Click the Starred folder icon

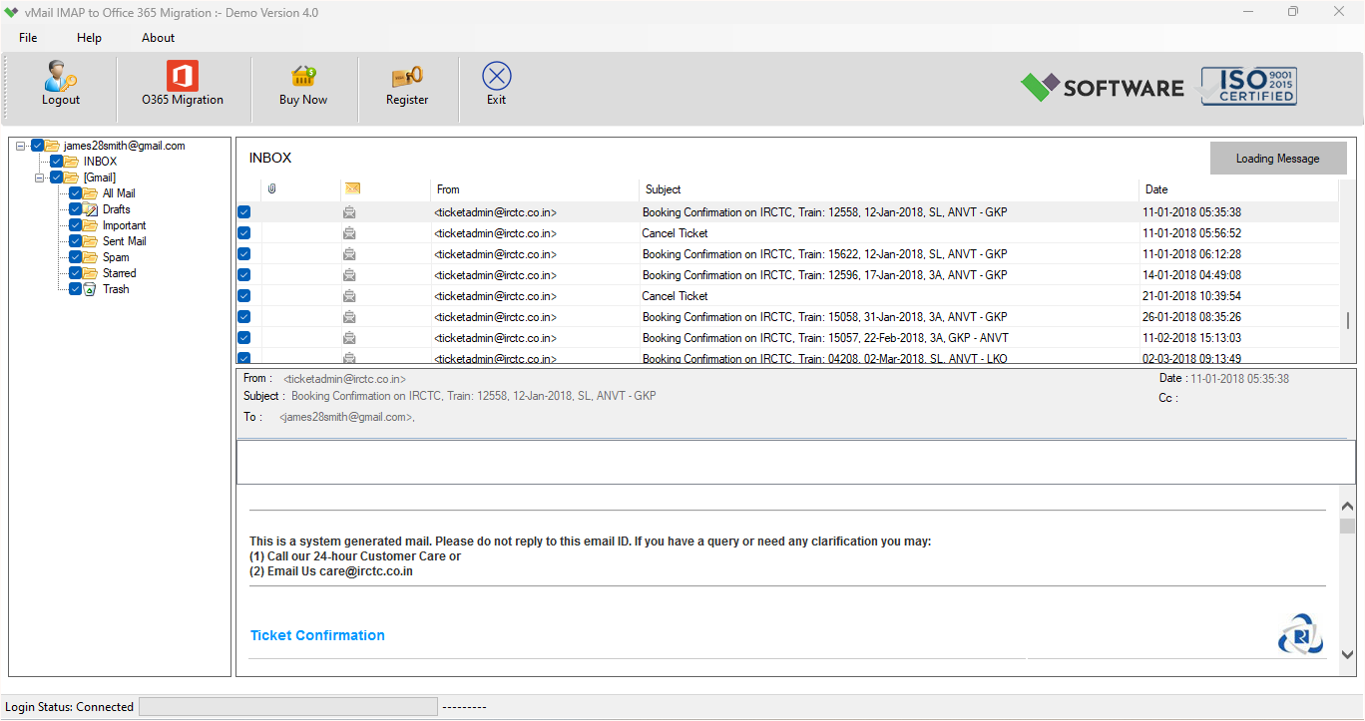click(90, 273)
